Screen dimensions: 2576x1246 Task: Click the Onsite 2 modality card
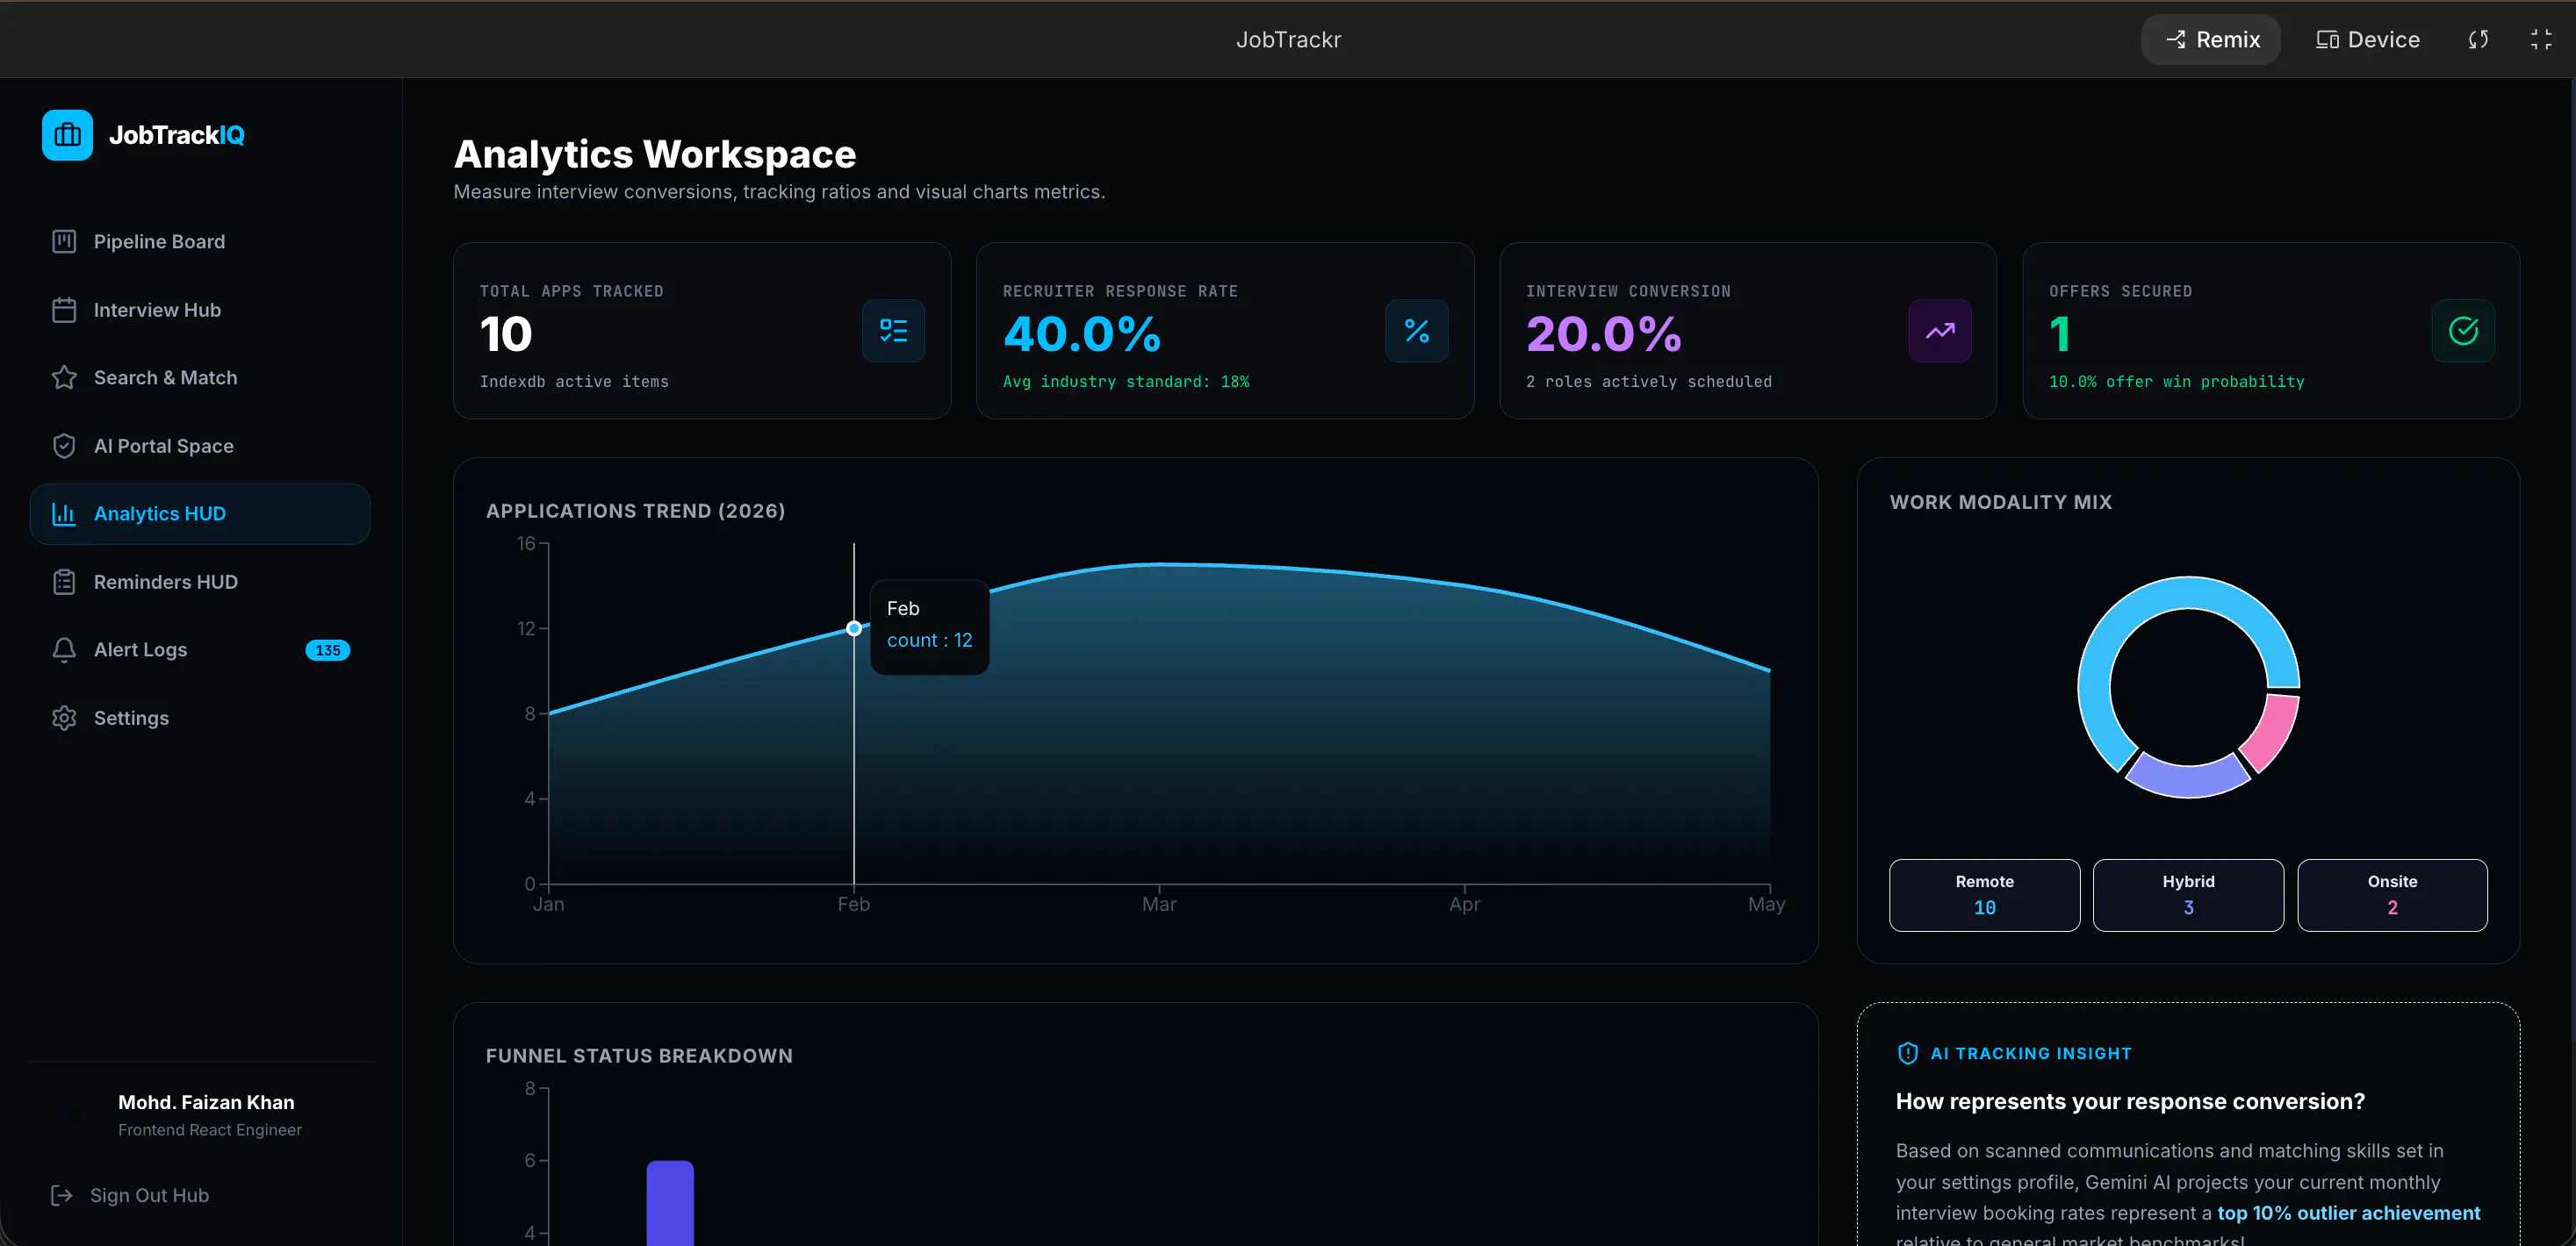coord(2392,895)
